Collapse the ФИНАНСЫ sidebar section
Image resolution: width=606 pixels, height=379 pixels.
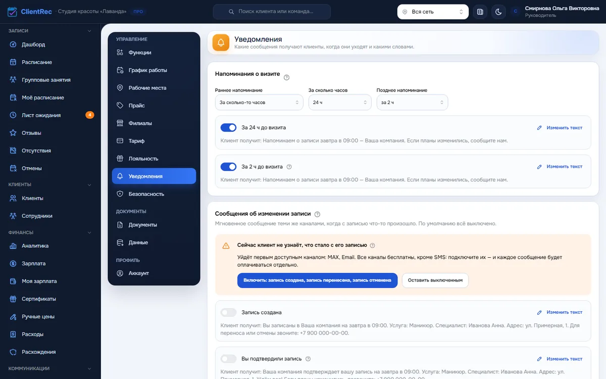pyautogui.click(x=50, y=232)
